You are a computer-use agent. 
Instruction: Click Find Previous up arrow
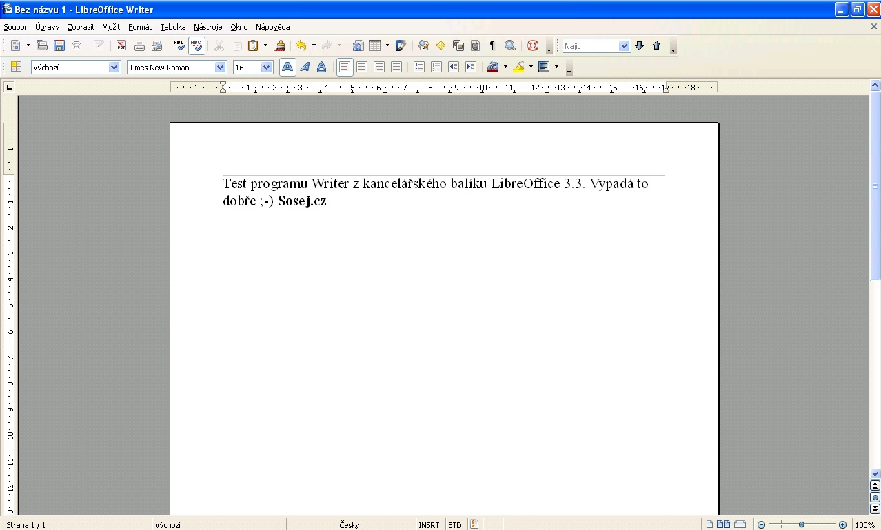(x=656, y=46)
